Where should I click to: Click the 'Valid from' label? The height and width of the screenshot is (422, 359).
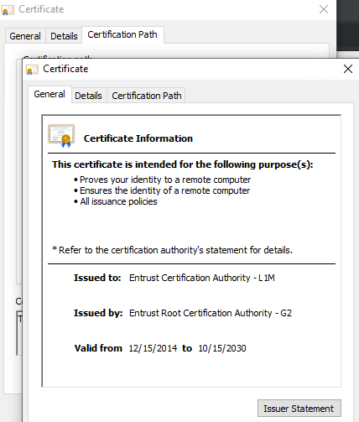(98, 348)
